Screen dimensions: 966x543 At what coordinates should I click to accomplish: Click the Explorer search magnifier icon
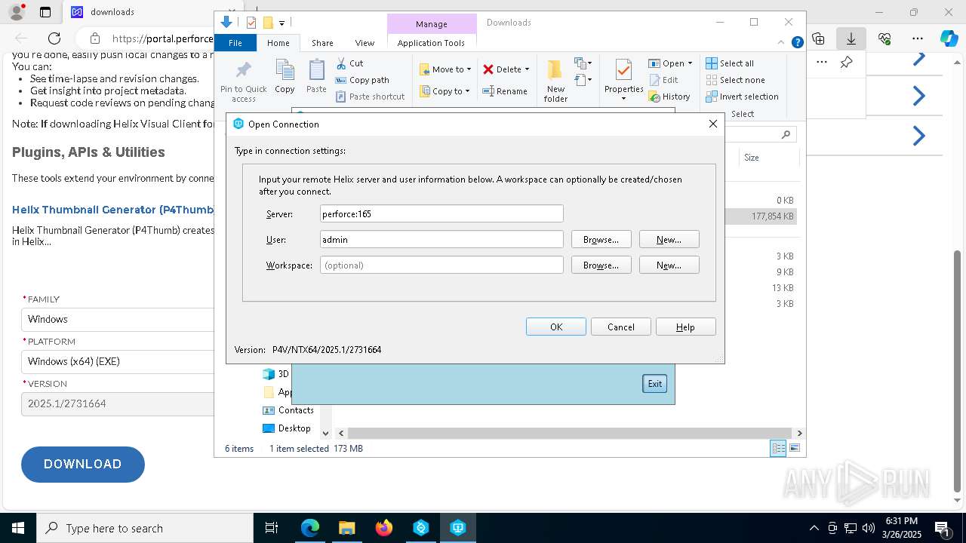tap(786, 134)
